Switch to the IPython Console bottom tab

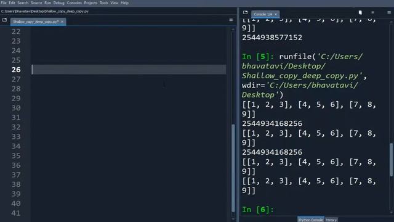310,220
